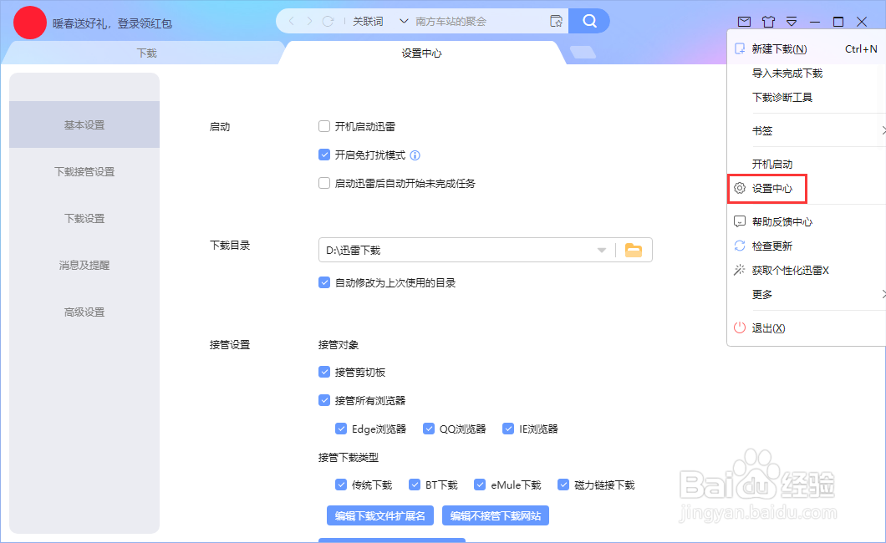
Task: Open 消息及提醒 in the sidebar
Action: (x=84, y=266)
